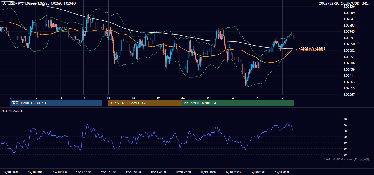This screenshot has width=374, height=175.
Task: Click price axis label 1.02745
Action: pos(349,32)
